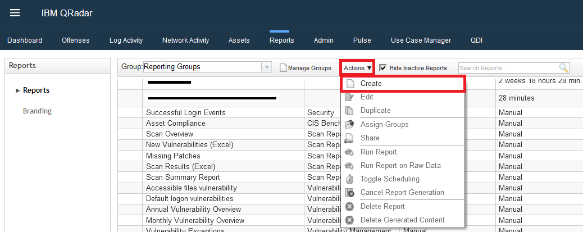Screen dimensions: 583x232
Task: Select the Annual Vulnerability Overview report
Action: 193,210
